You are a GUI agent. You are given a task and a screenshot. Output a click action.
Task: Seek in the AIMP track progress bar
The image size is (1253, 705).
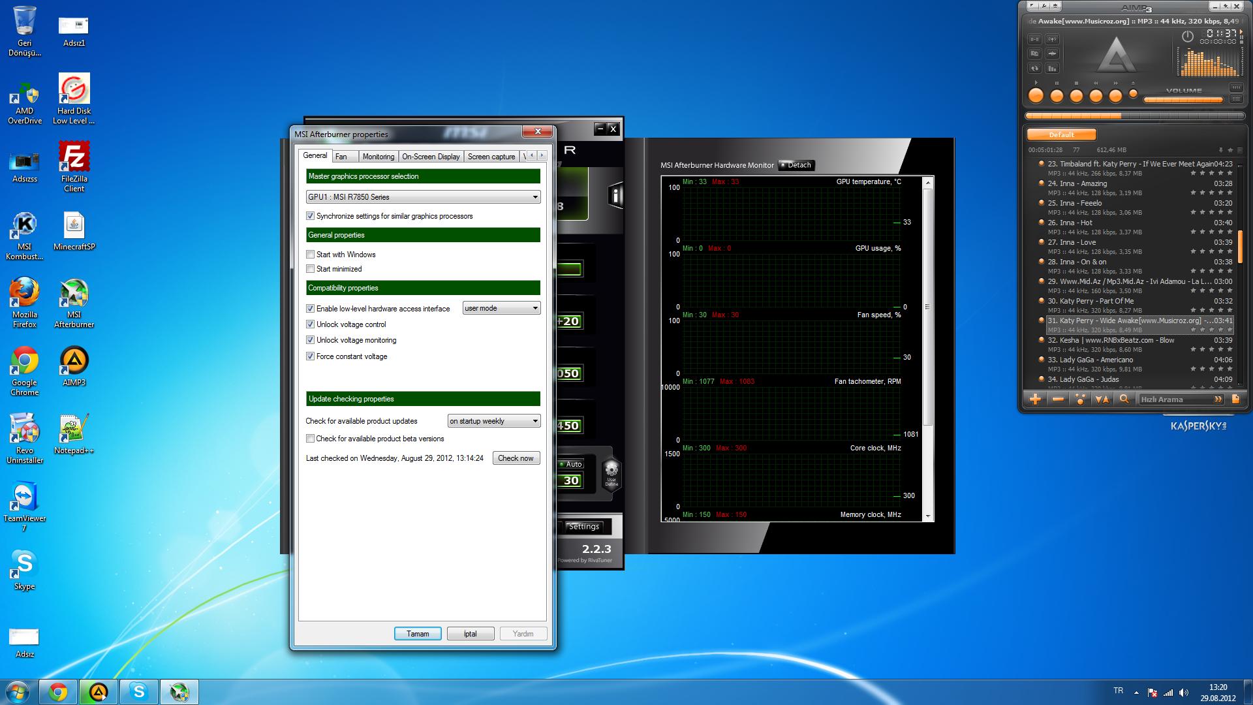pyautogui.click(x=1135, y=116)
